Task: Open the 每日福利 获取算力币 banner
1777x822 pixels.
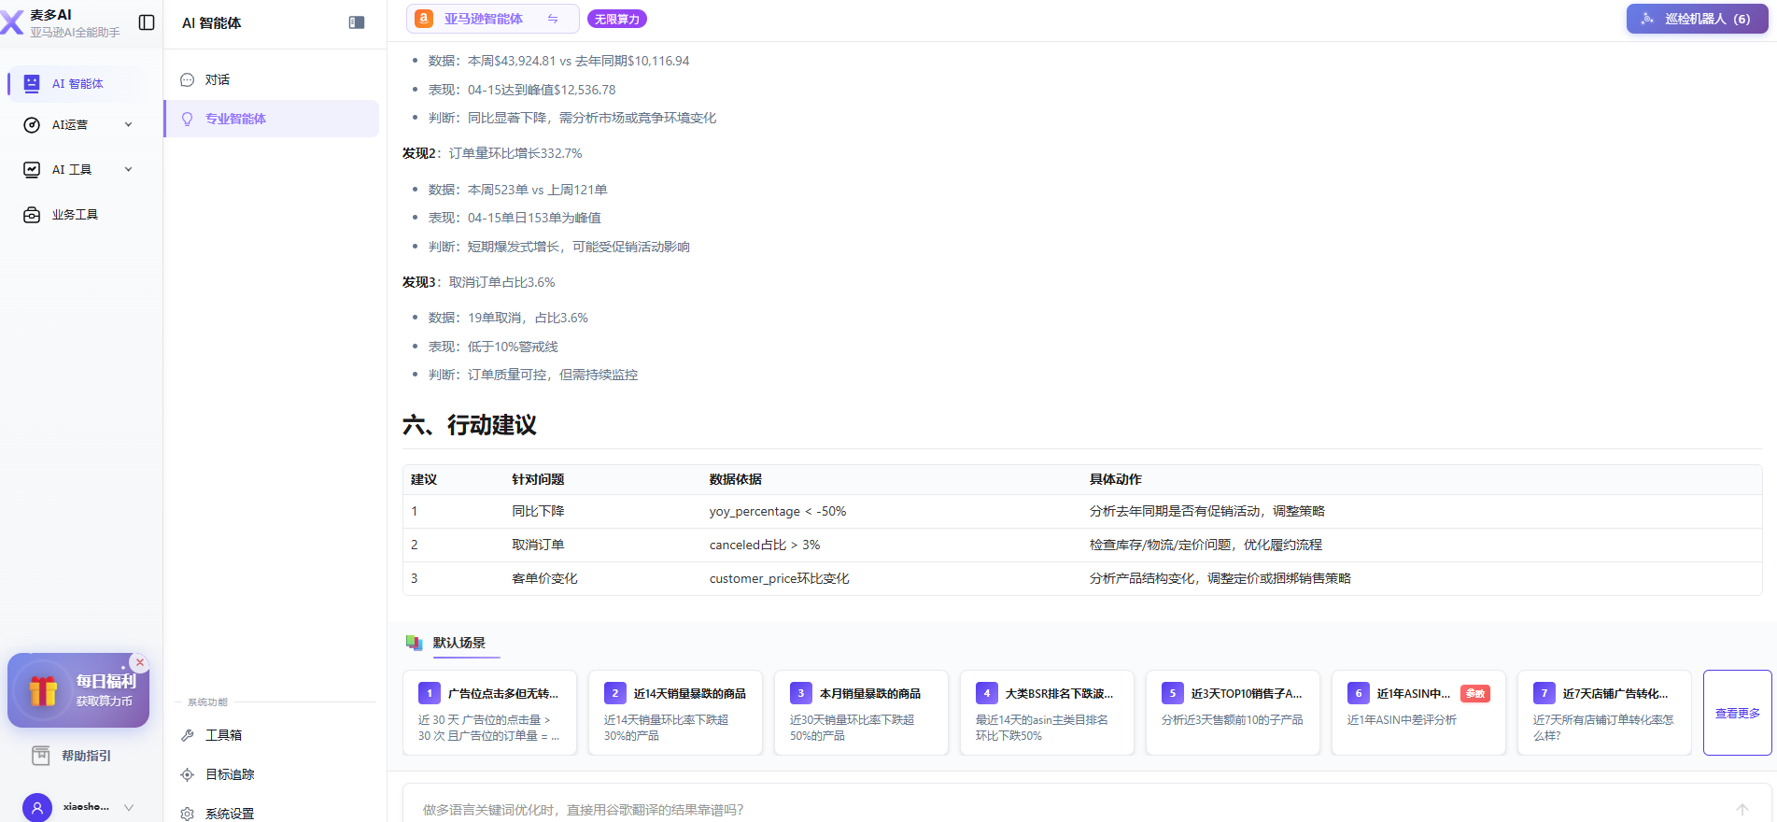Action: 78,690
